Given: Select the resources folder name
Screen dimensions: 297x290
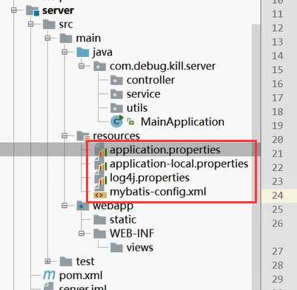Looking at the screenshot, I should (116, 136).
